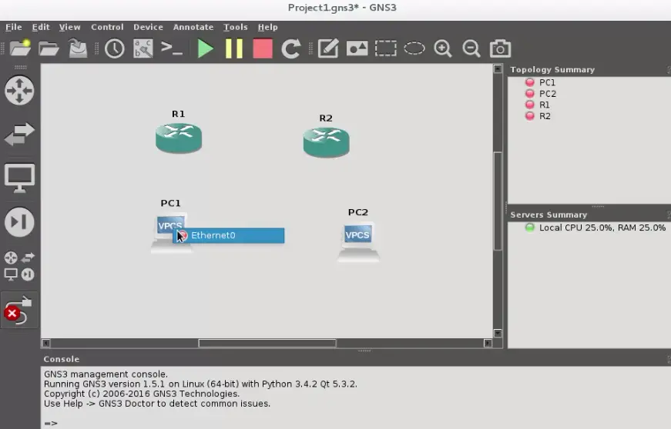Click the Insert a picture icon

pyautogui.click(x=357, y=48)
